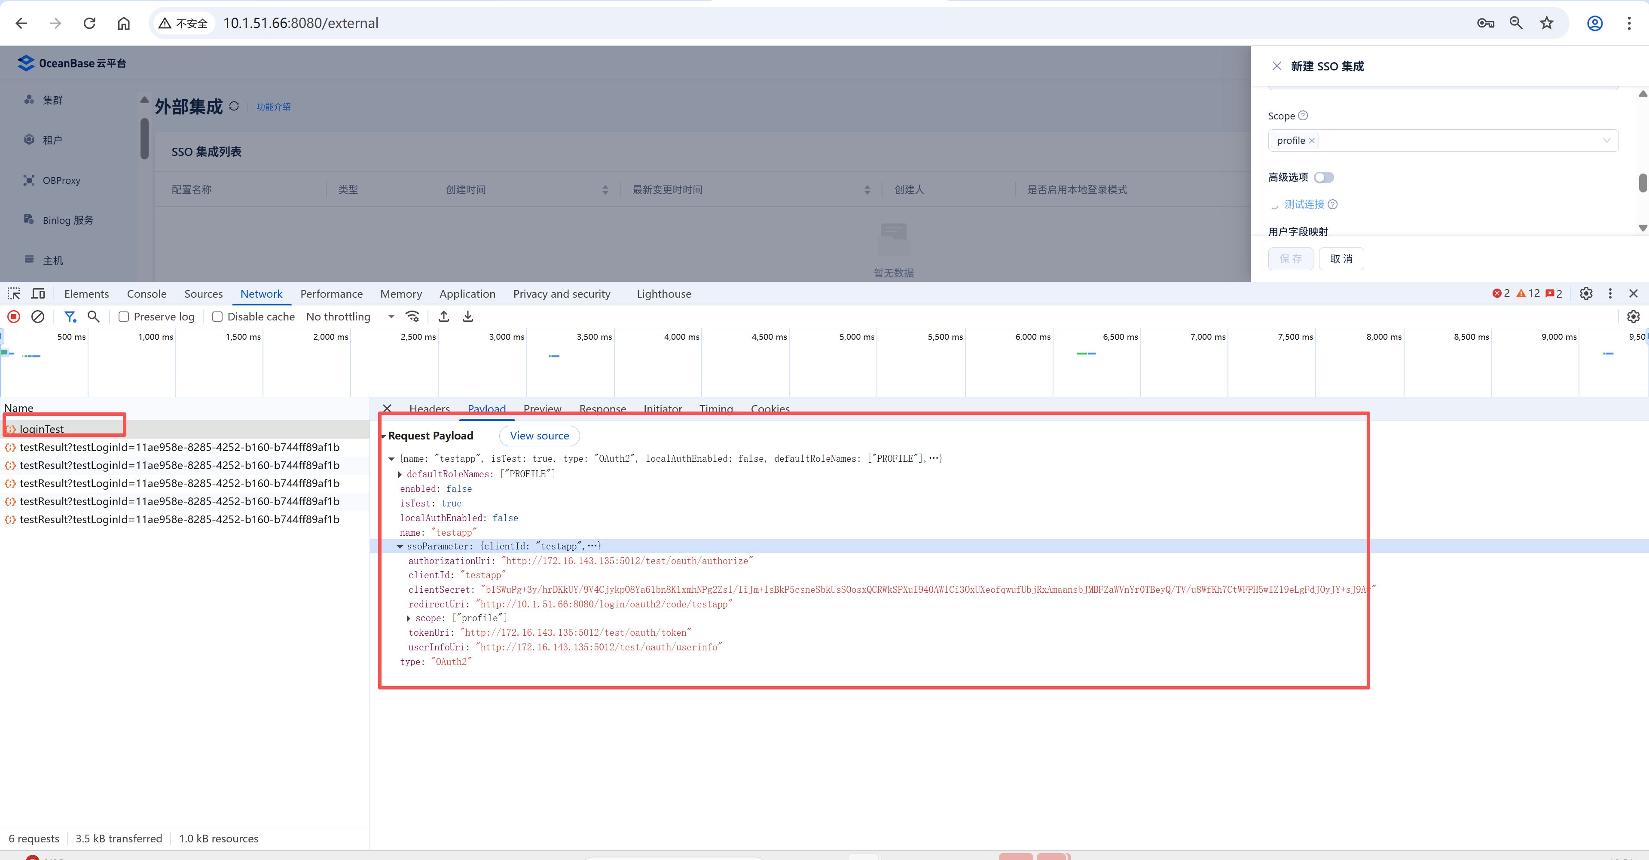Viewport: 1649px width, 860px height.
Task: Switch to Elements tab
Action: point(86,294)
